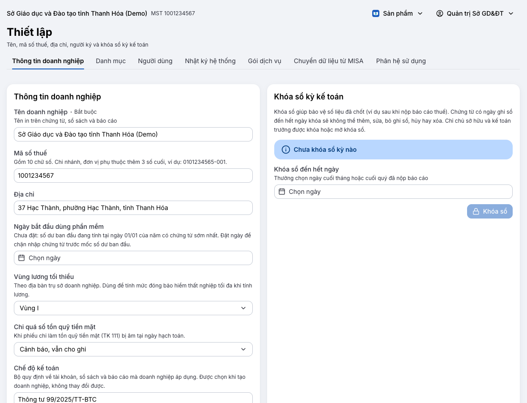The image size is (527, 403).
Task: Click the Vùng lương tối thiểu label
Action: coord(44,277)
